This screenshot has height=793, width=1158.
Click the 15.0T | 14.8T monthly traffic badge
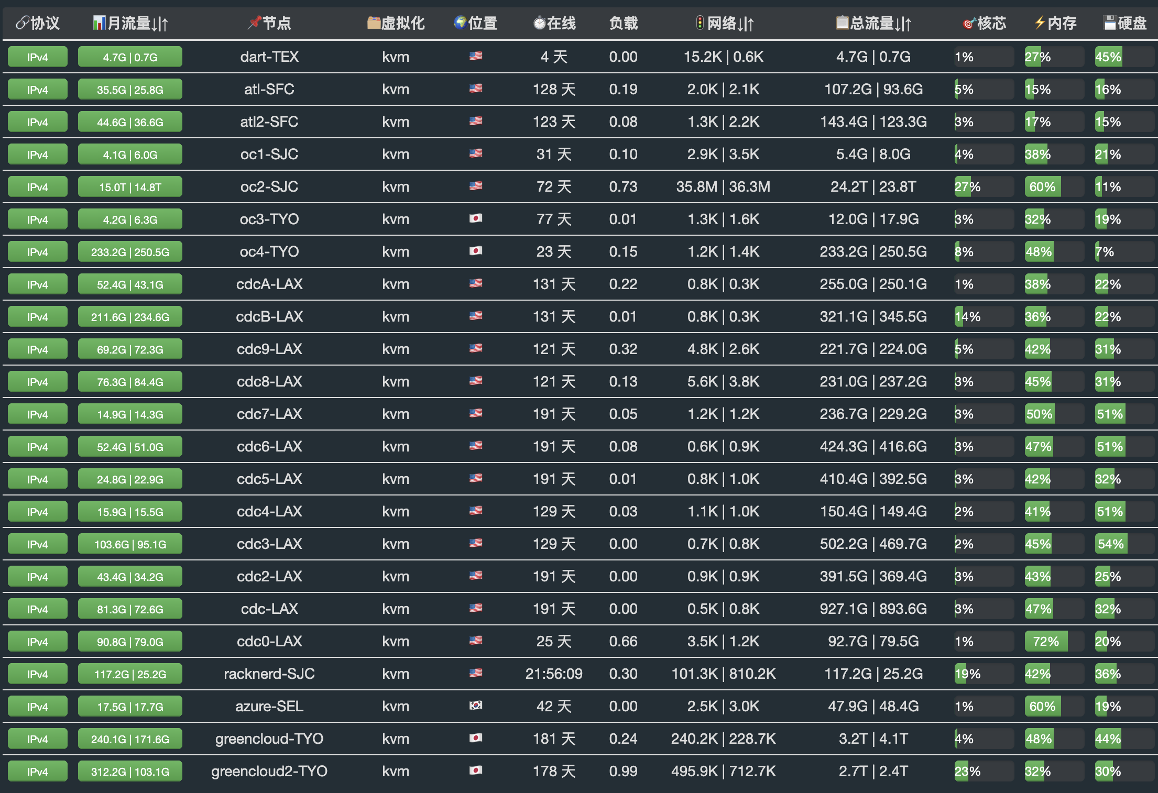pyautogui.click(x=130, y=187)
